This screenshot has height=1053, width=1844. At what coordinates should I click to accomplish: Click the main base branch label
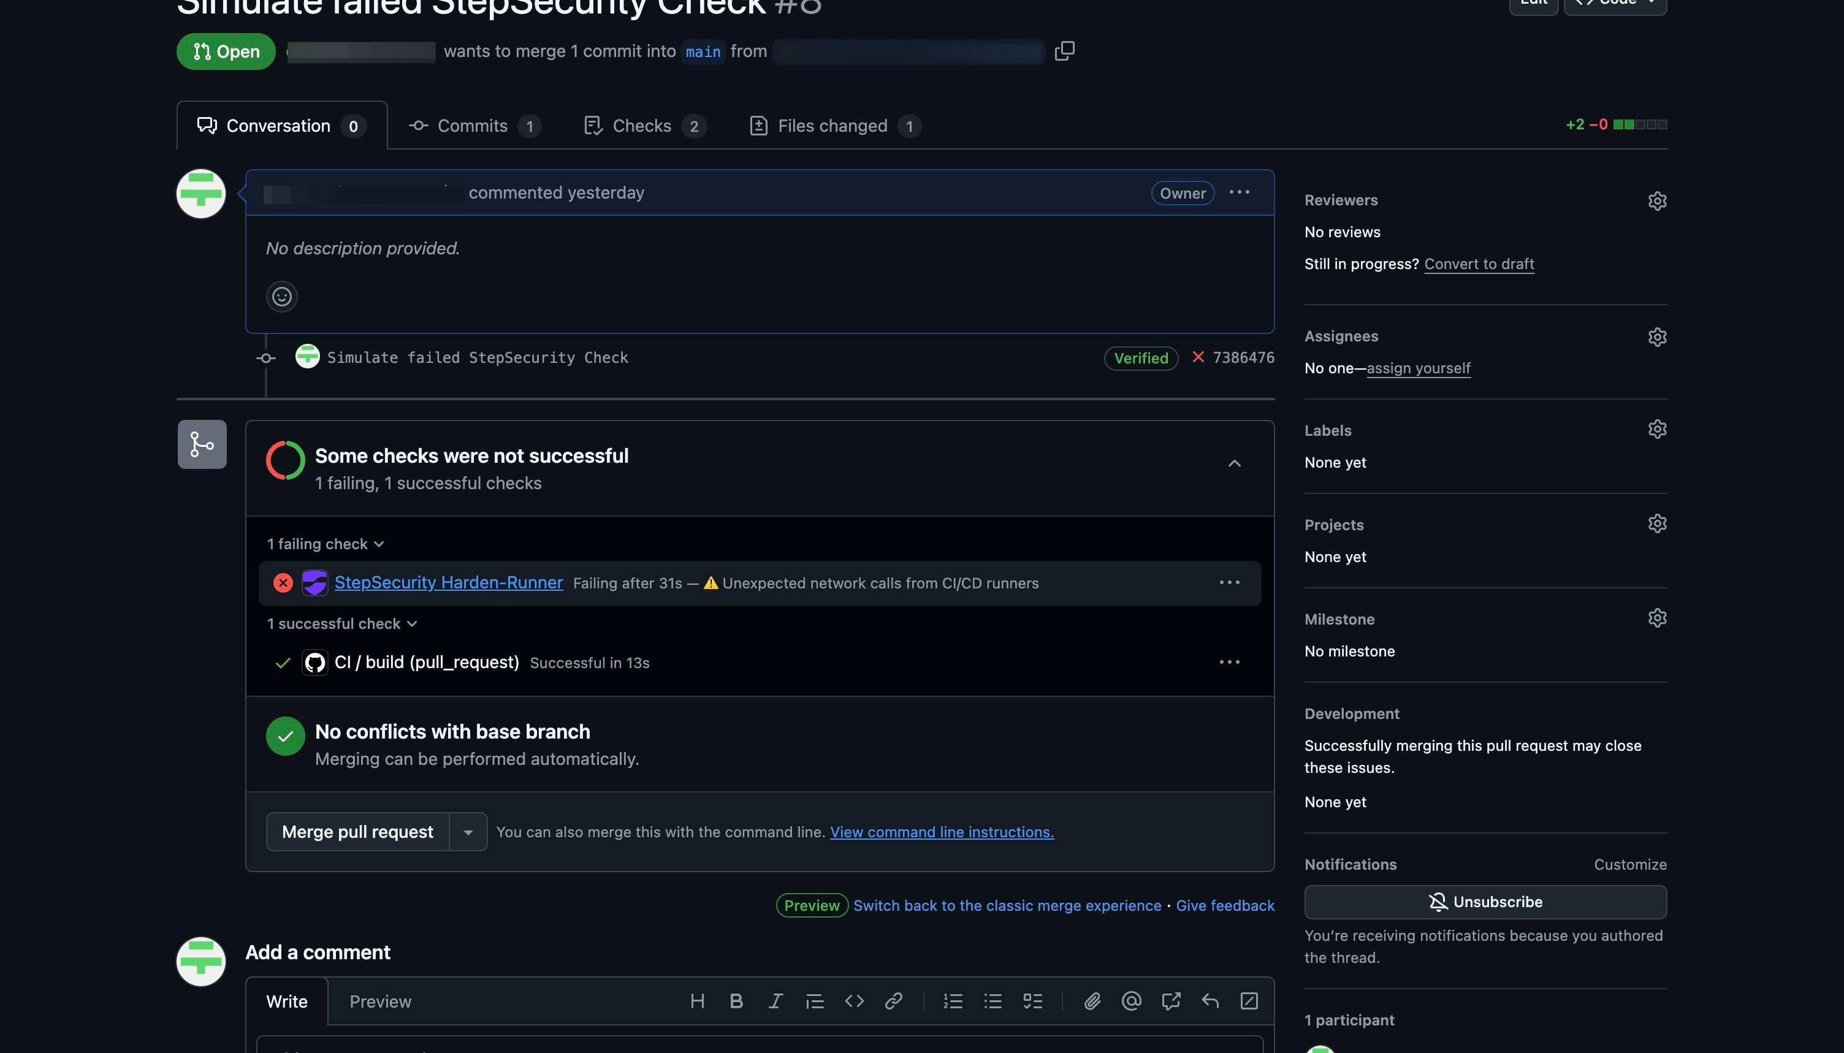click(703, 52)
